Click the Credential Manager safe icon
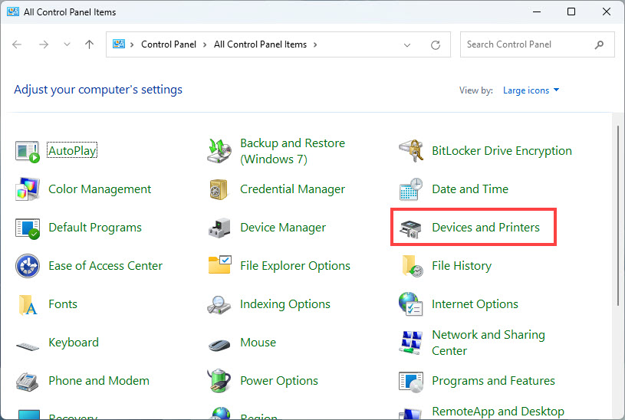 219,189
